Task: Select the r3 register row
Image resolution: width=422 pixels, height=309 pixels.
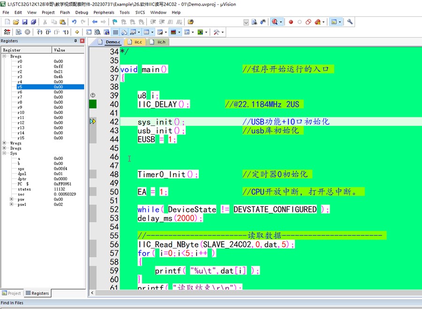Action: click(20, 77)
